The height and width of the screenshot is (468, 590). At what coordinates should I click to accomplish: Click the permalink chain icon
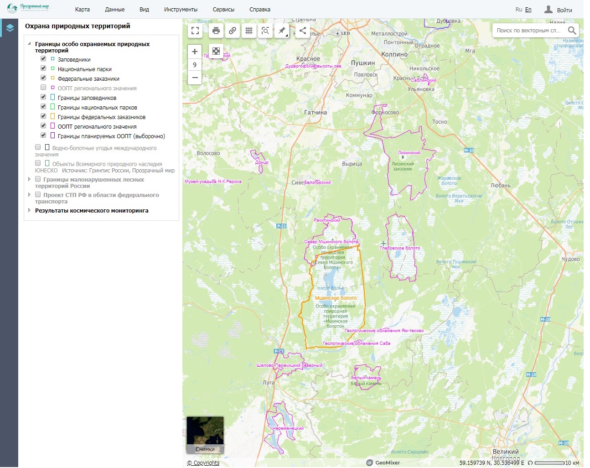[x=233, y=31]
